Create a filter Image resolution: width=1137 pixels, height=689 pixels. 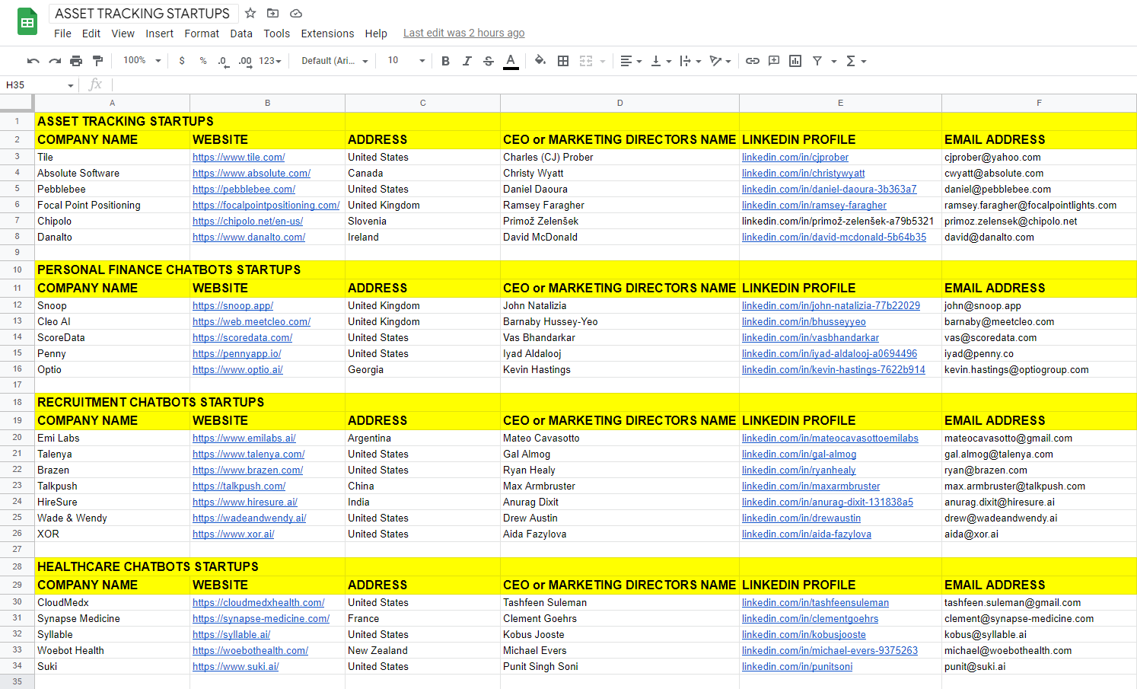point(817,61)
